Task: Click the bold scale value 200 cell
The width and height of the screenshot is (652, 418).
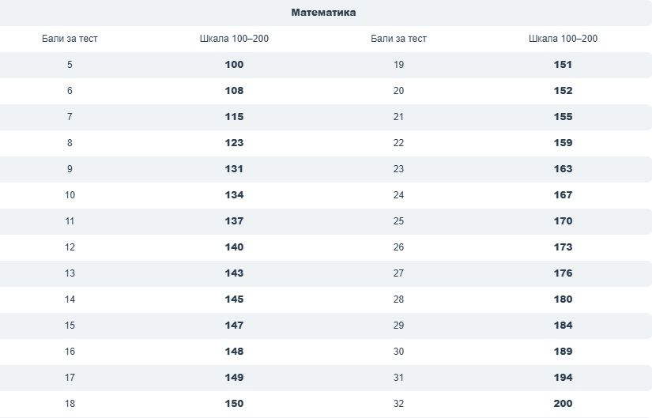Action: (x=563, y=404)
